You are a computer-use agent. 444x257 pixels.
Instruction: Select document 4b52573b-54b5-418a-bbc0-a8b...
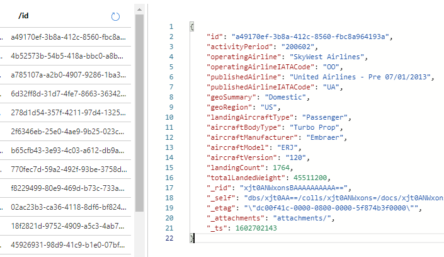point(67,56)
